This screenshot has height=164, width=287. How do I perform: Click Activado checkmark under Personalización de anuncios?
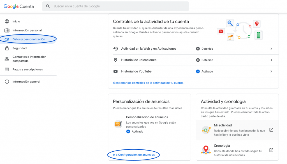(x=128, y=131)
